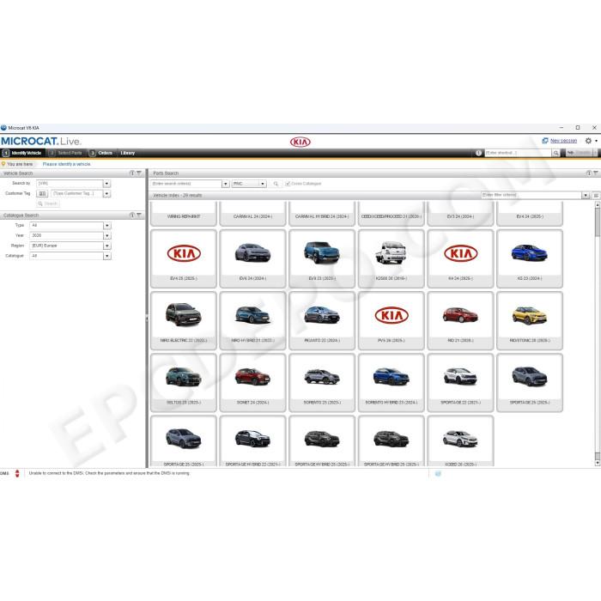
Task: Select the Seltos 23 tile
Action: coord(184,383)
